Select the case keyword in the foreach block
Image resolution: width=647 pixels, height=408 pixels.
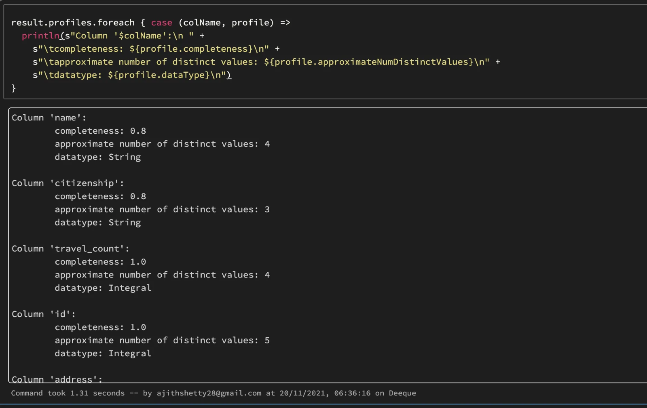(161, 23)
